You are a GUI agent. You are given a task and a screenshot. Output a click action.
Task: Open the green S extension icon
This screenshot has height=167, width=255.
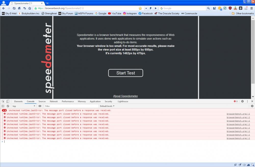point(225,8)
